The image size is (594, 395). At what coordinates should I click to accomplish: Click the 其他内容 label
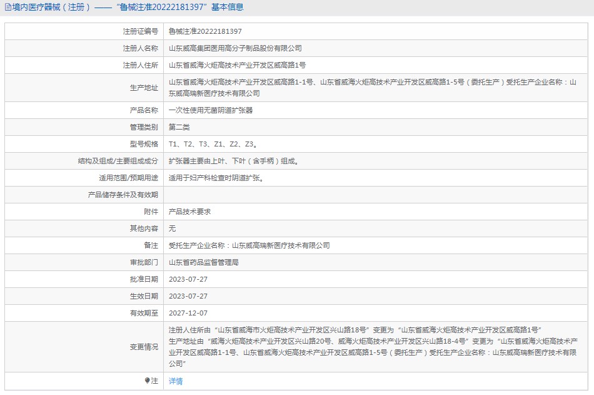click(x=144, y=228)
